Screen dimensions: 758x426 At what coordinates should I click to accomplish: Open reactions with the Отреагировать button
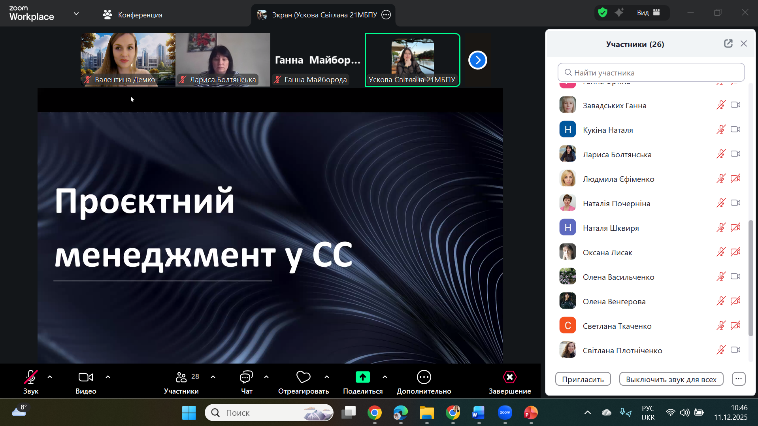(303, 382)
